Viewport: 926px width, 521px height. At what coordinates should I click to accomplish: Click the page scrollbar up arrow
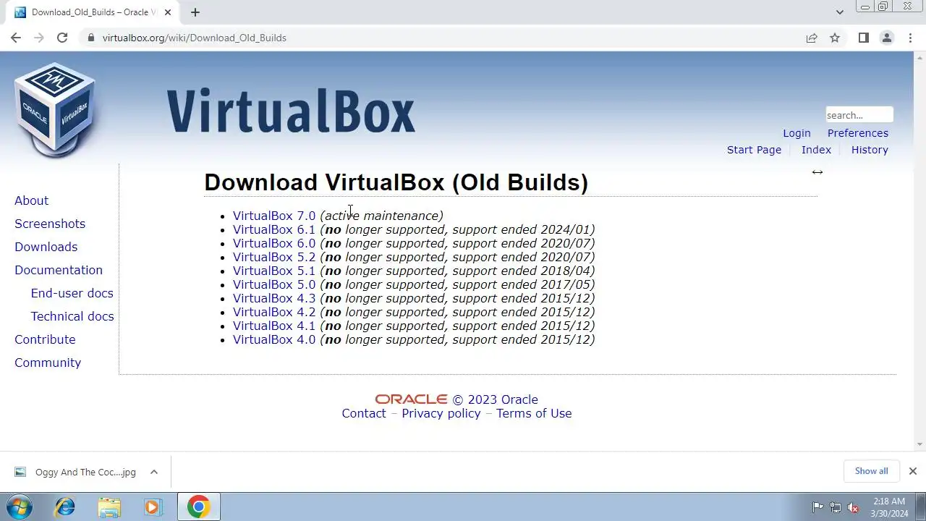click(920, 56)
